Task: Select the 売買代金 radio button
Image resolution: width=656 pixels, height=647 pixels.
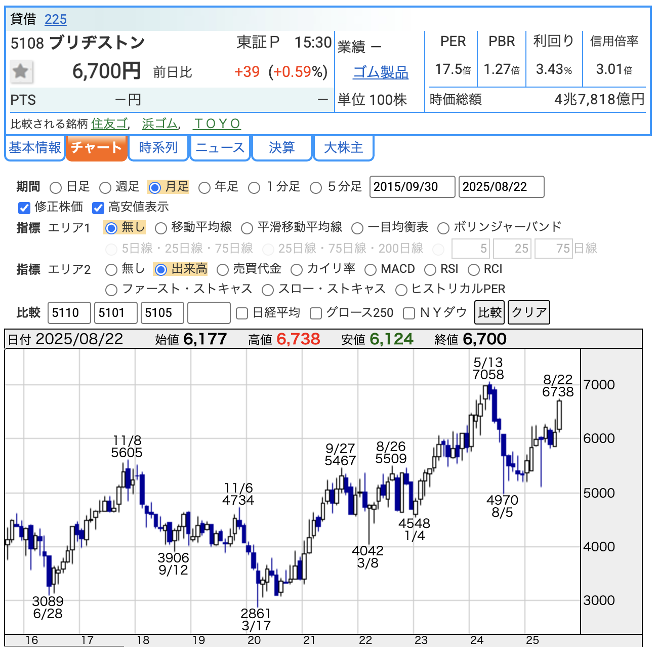Action: click(223, 270)
